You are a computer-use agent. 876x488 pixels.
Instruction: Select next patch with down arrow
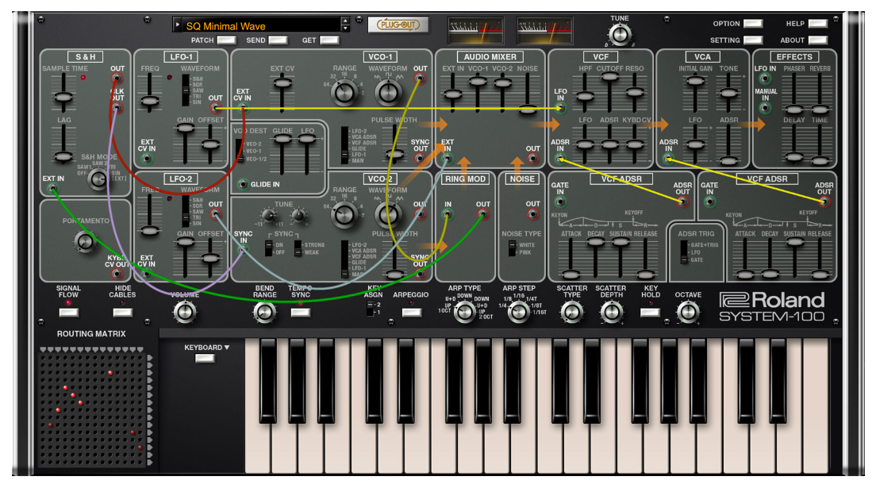pos(345,29)
